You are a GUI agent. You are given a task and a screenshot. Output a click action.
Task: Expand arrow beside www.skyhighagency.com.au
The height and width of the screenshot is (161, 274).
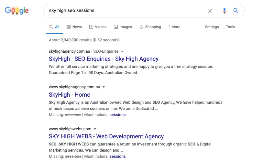(104, 87)
